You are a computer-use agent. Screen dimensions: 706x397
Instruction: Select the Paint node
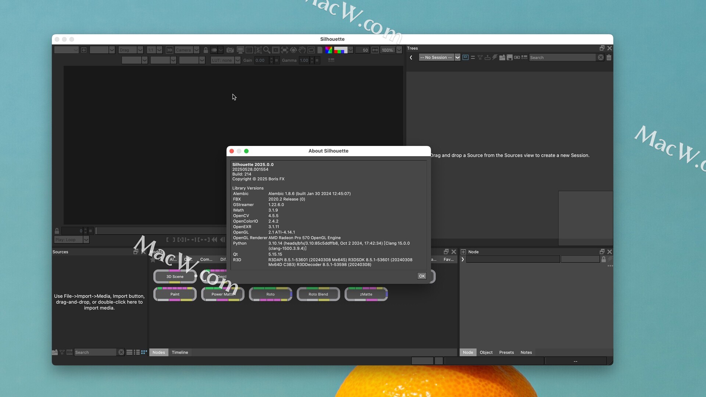(x=175, y=294)
